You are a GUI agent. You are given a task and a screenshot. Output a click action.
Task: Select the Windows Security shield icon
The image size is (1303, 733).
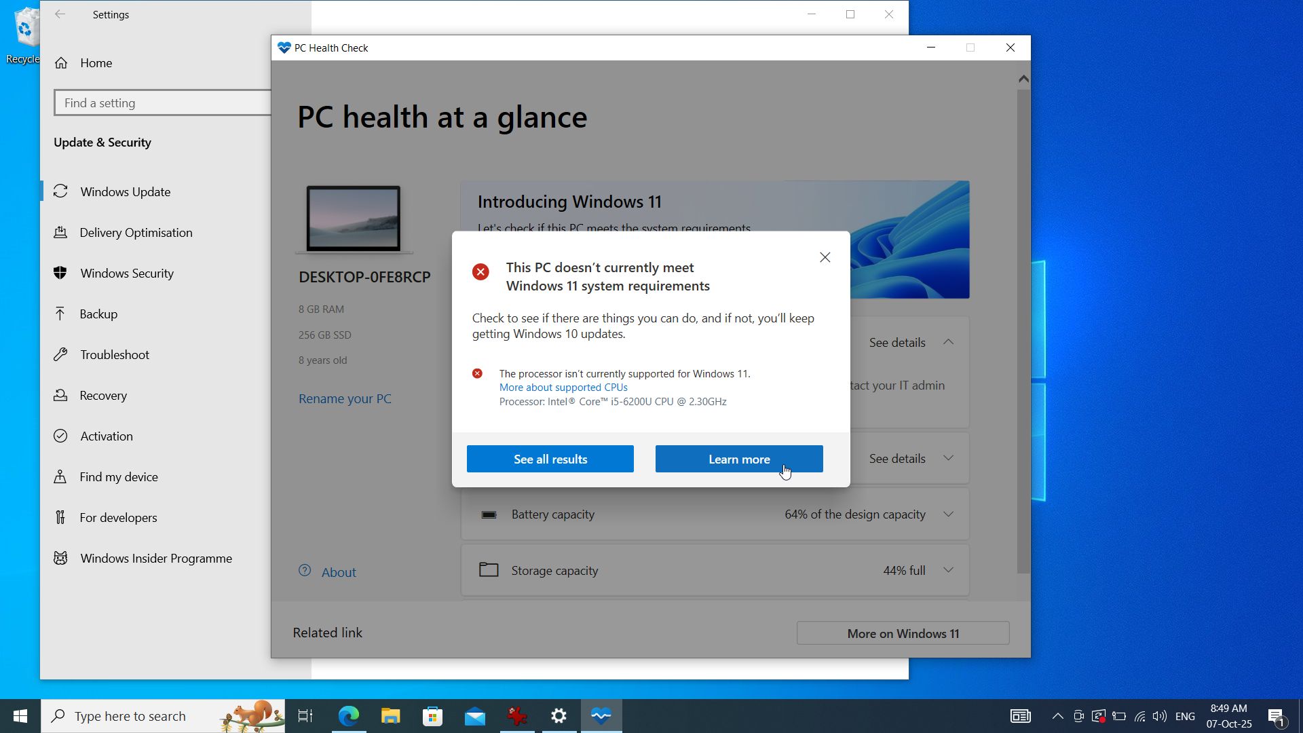pyautogui.click(x=60, y=273)
